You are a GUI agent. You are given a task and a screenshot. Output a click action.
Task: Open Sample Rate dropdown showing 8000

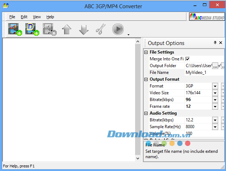215,127
